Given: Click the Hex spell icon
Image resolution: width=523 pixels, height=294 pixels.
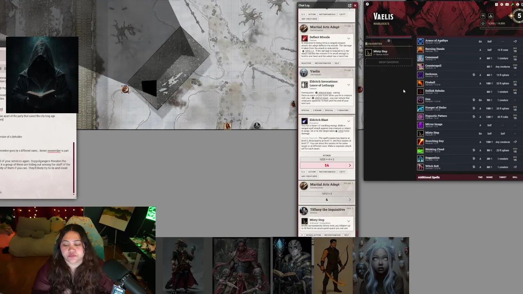Looking at the screenshot, I should [x=420, y=100].
